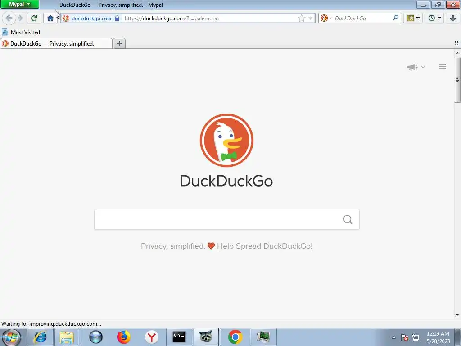Viewport: 461px width, 346px height.
Task: Click the scrollbar down arrow
Action: pyautogui.click(x=457, y=315)
